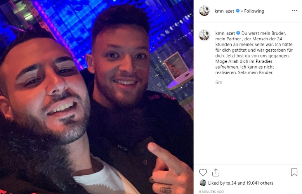Open the three-dot more options menu

[294, 11]
